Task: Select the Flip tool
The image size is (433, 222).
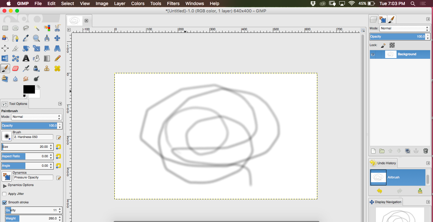Action: point(5,58)
